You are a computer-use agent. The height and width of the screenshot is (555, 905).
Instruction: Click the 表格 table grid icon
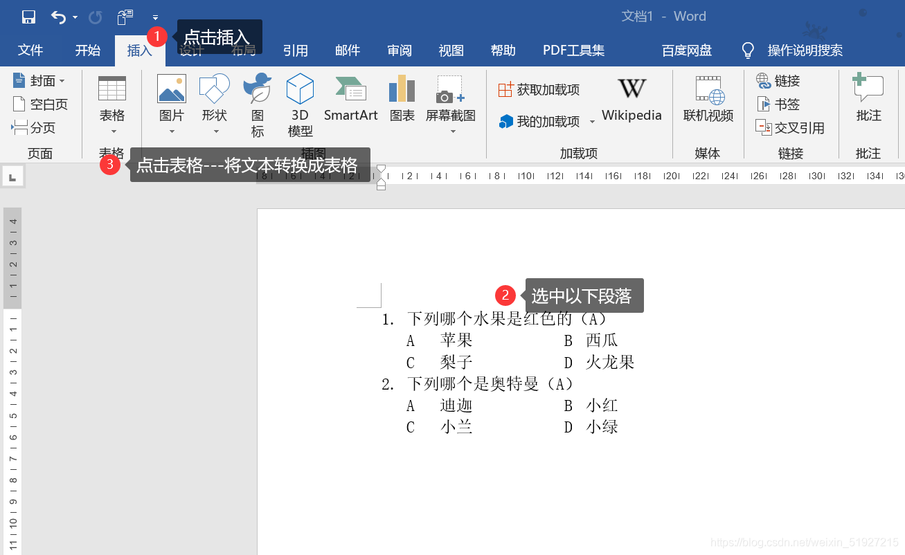pyautogui.click(x=112, y=89)
